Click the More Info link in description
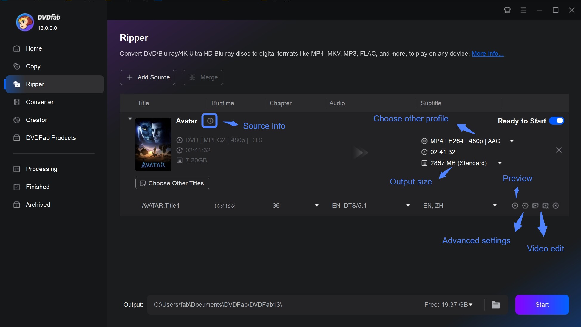This screenshot has width=581, height=327. (x=487, y=53)
